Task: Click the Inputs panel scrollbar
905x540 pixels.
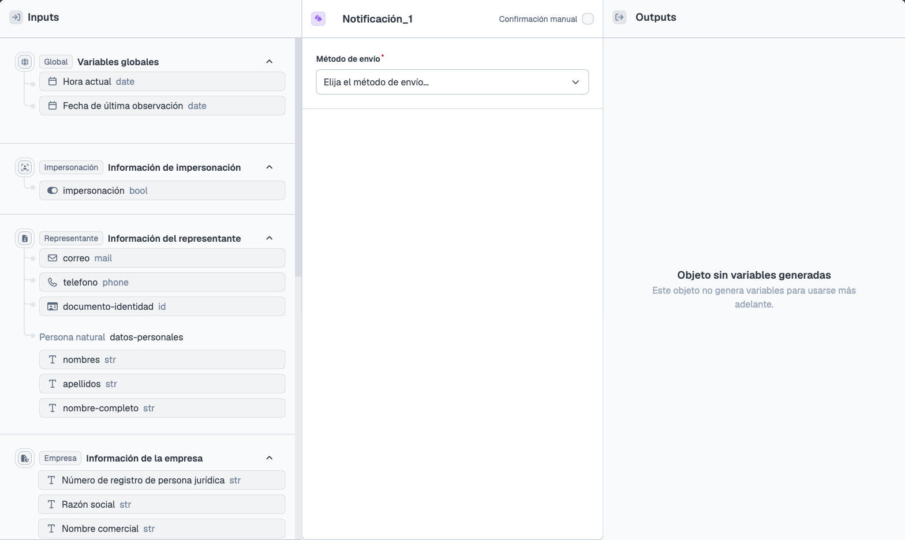Action: pos(298,157)
